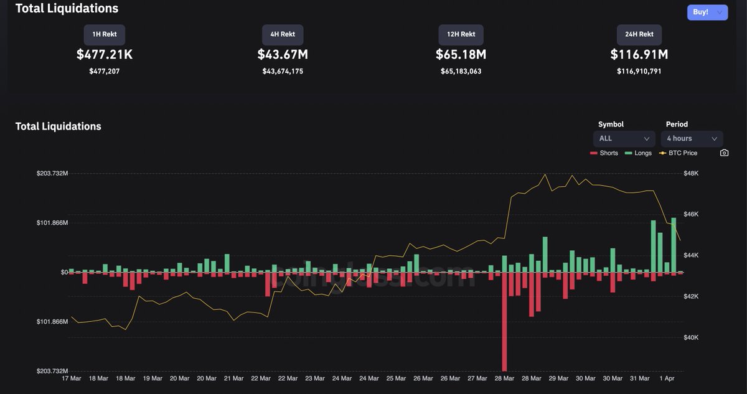
Task: Open the Period dropdown showing 4 hours
Action: 692,138
